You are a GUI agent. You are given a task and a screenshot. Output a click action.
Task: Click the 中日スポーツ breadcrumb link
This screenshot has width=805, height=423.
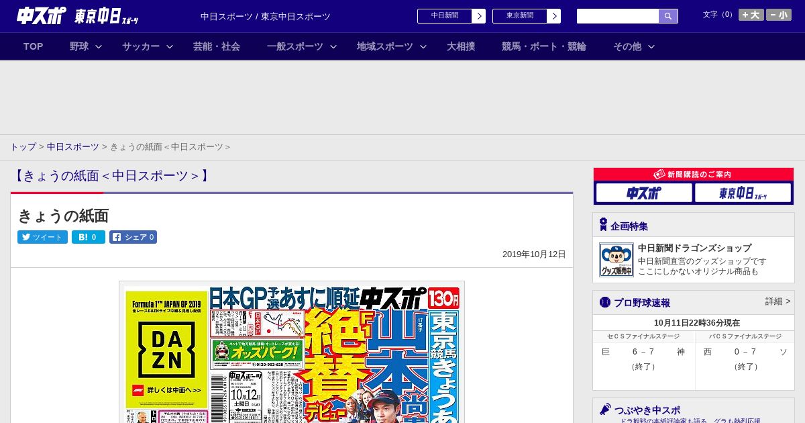(72, 147)
